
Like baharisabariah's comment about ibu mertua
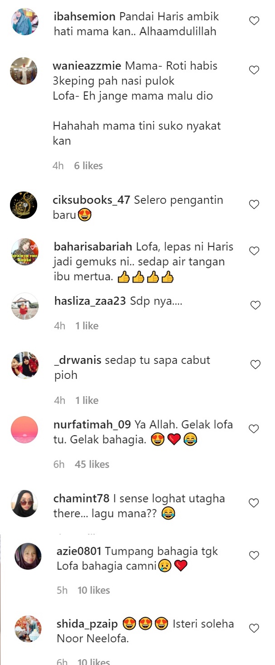coord(255,251)
